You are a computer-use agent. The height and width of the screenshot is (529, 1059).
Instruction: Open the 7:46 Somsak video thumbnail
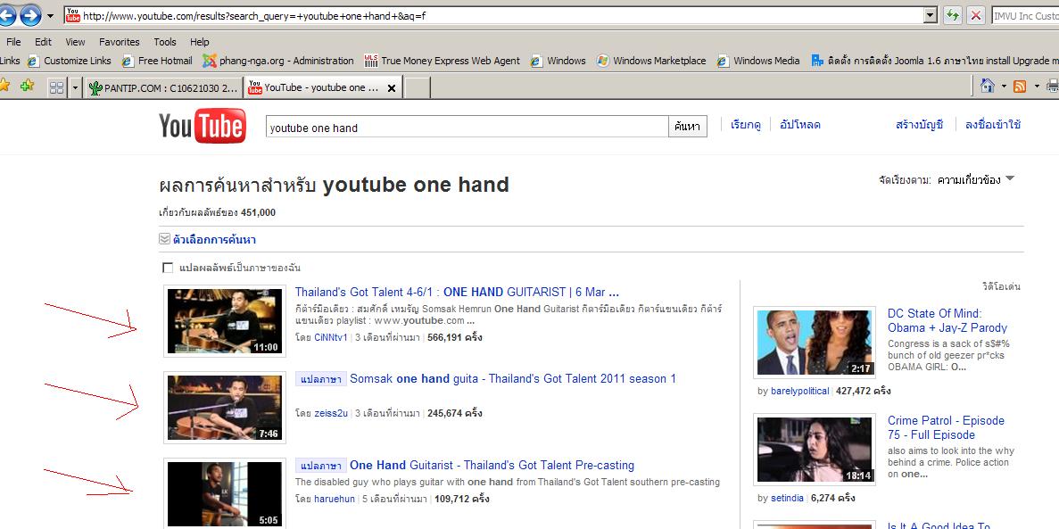[225, 408]
